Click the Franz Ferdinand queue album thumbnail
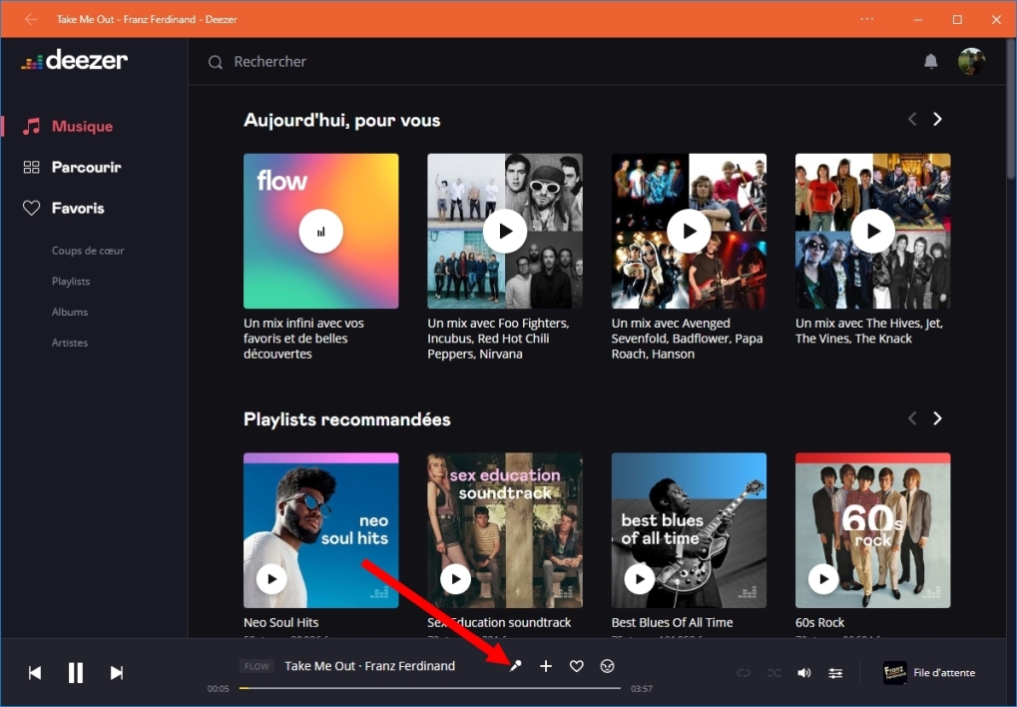This screenshot has height=707, width=1017. [x=895, y=673]
